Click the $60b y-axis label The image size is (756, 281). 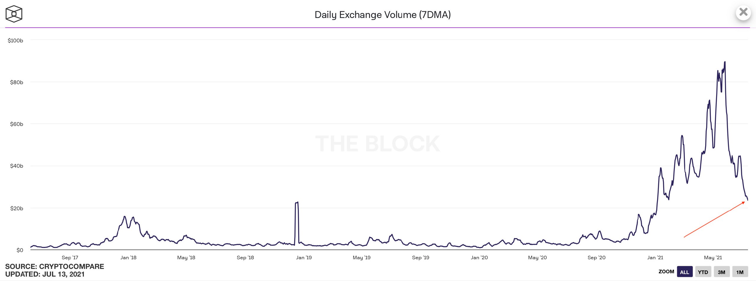[x=17, y=124]
